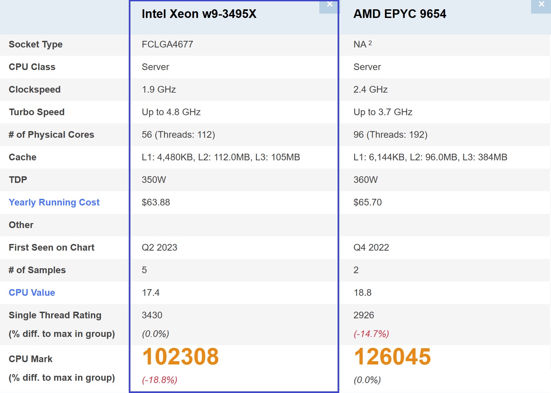Click the $63.88 running cost
551x393 pixels.
(156, 202)
